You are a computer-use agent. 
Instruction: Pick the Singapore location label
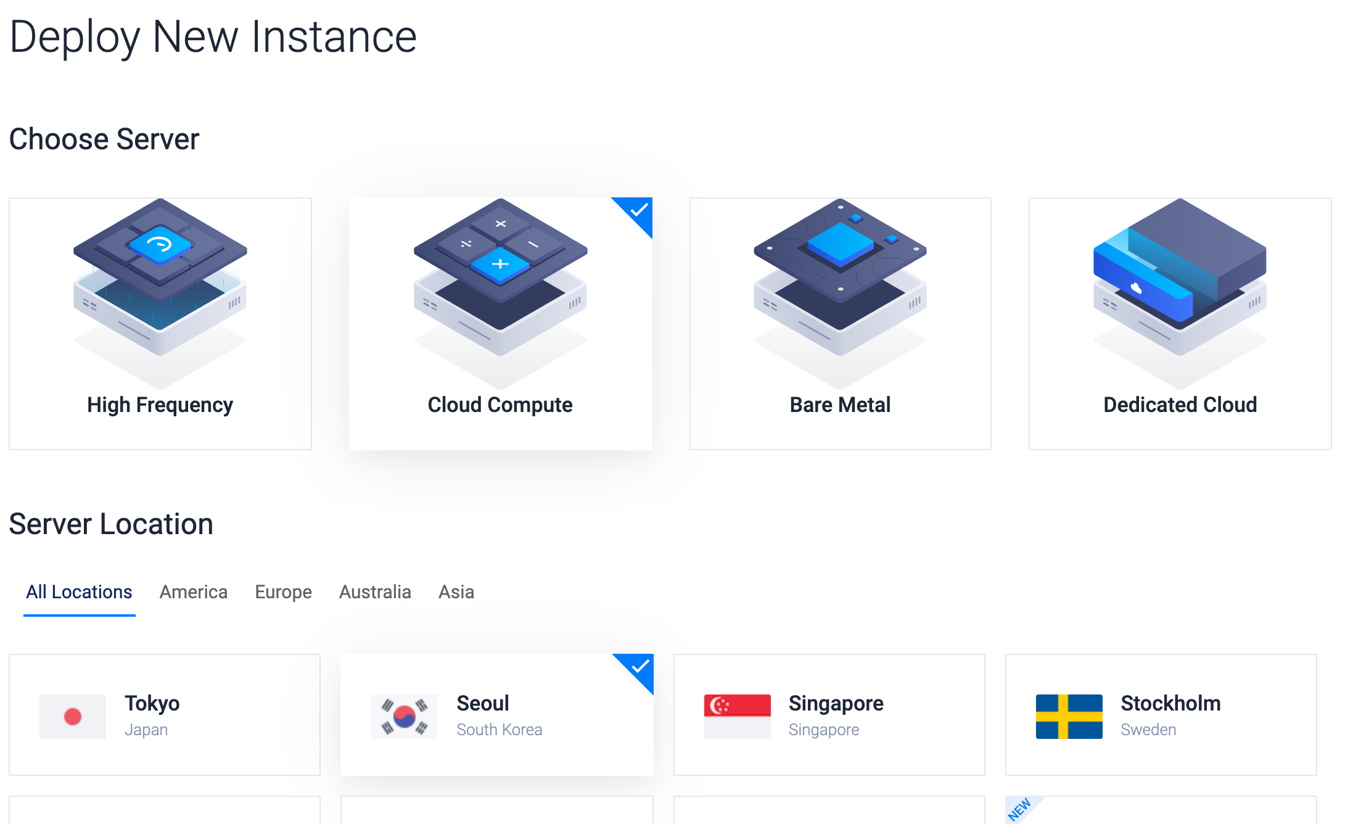[836, 703]
